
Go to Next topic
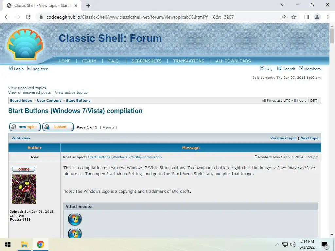310,138
